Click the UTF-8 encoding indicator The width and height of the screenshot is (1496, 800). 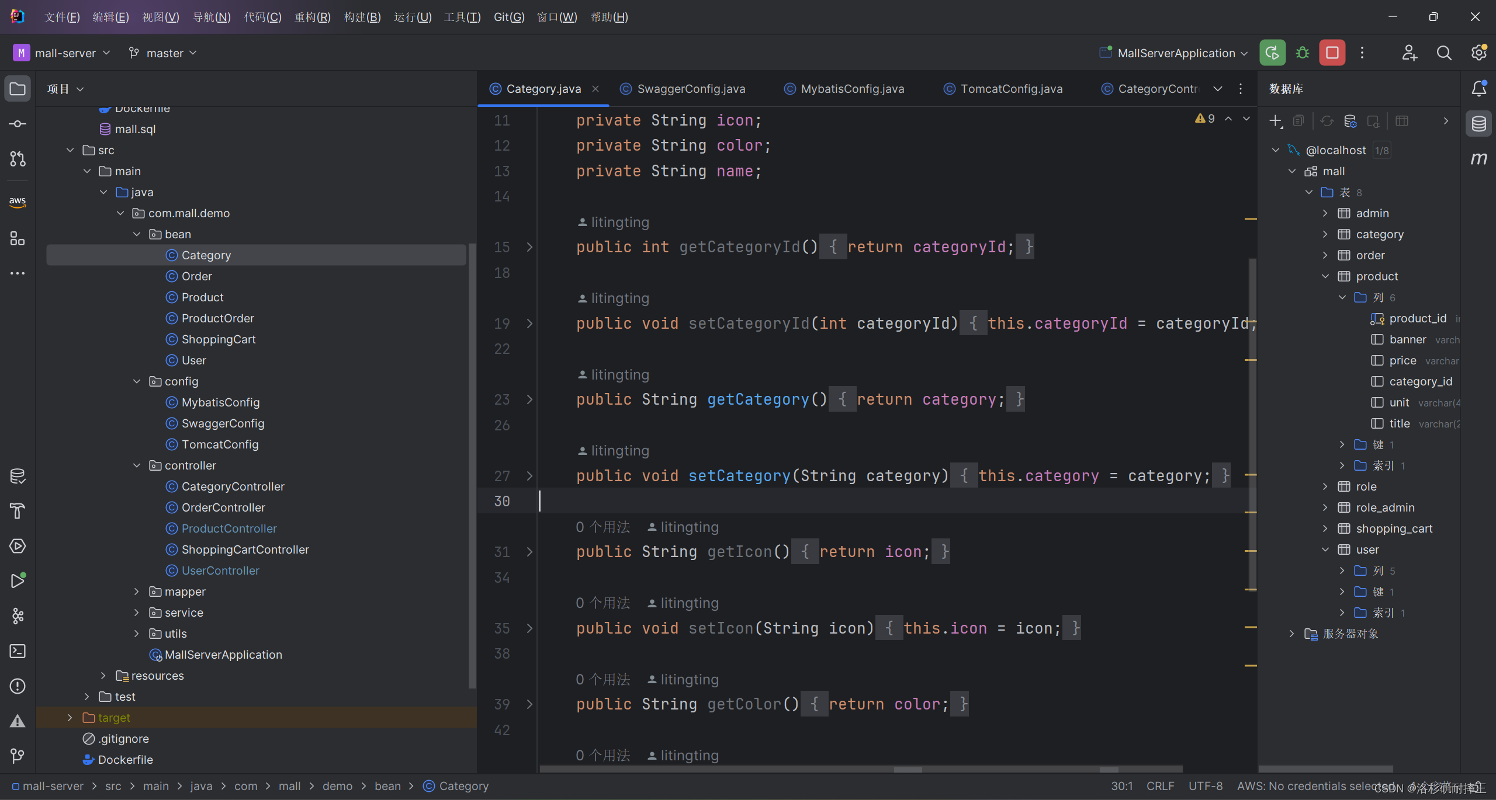coord(1205,786)
